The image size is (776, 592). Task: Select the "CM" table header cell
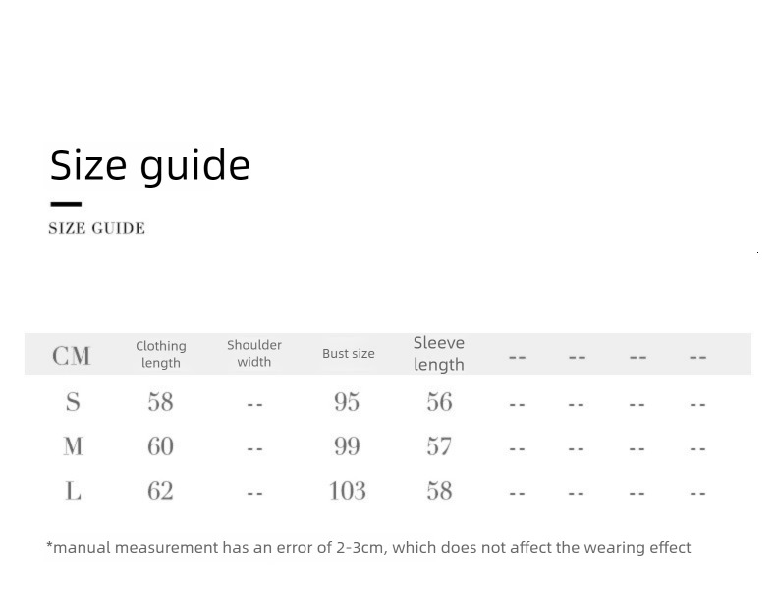(72, 356)
